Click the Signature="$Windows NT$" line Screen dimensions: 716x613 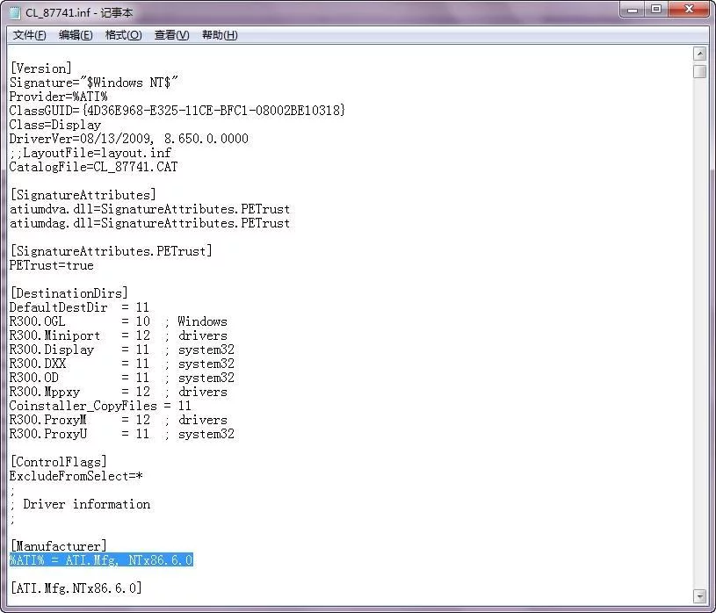[x=94, y=83]
